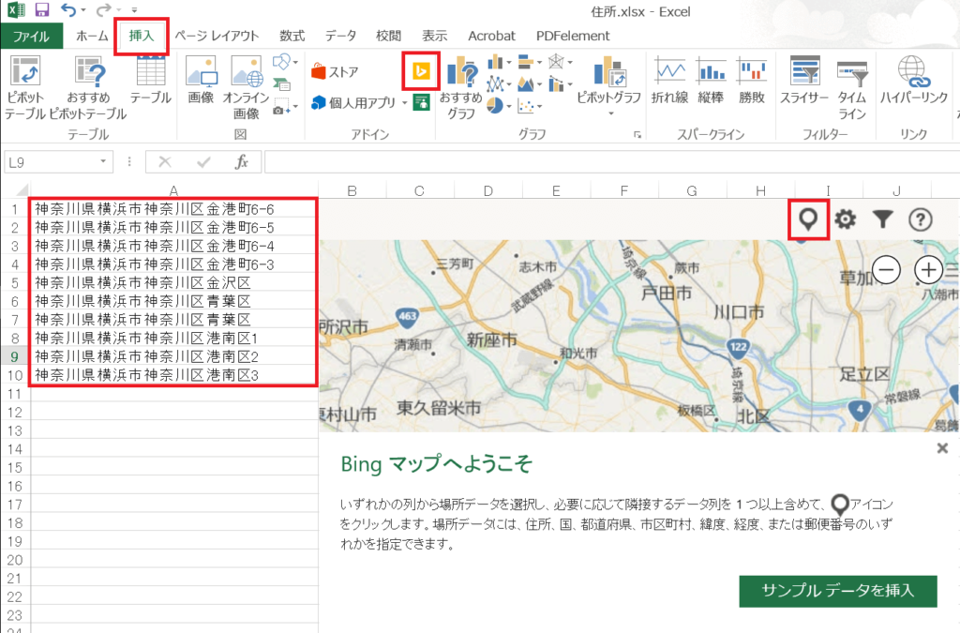Switch to the データ tab
The image size is (960, 633).
(x=340, y=37)
